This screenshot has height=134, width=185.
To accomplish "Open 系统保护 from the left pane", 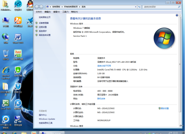I will tap(43, 31).
